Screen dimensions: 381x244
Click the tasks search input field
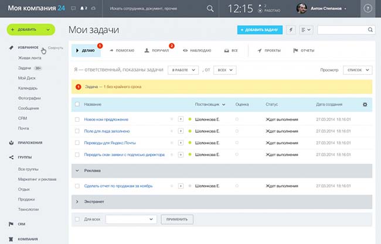344,29
